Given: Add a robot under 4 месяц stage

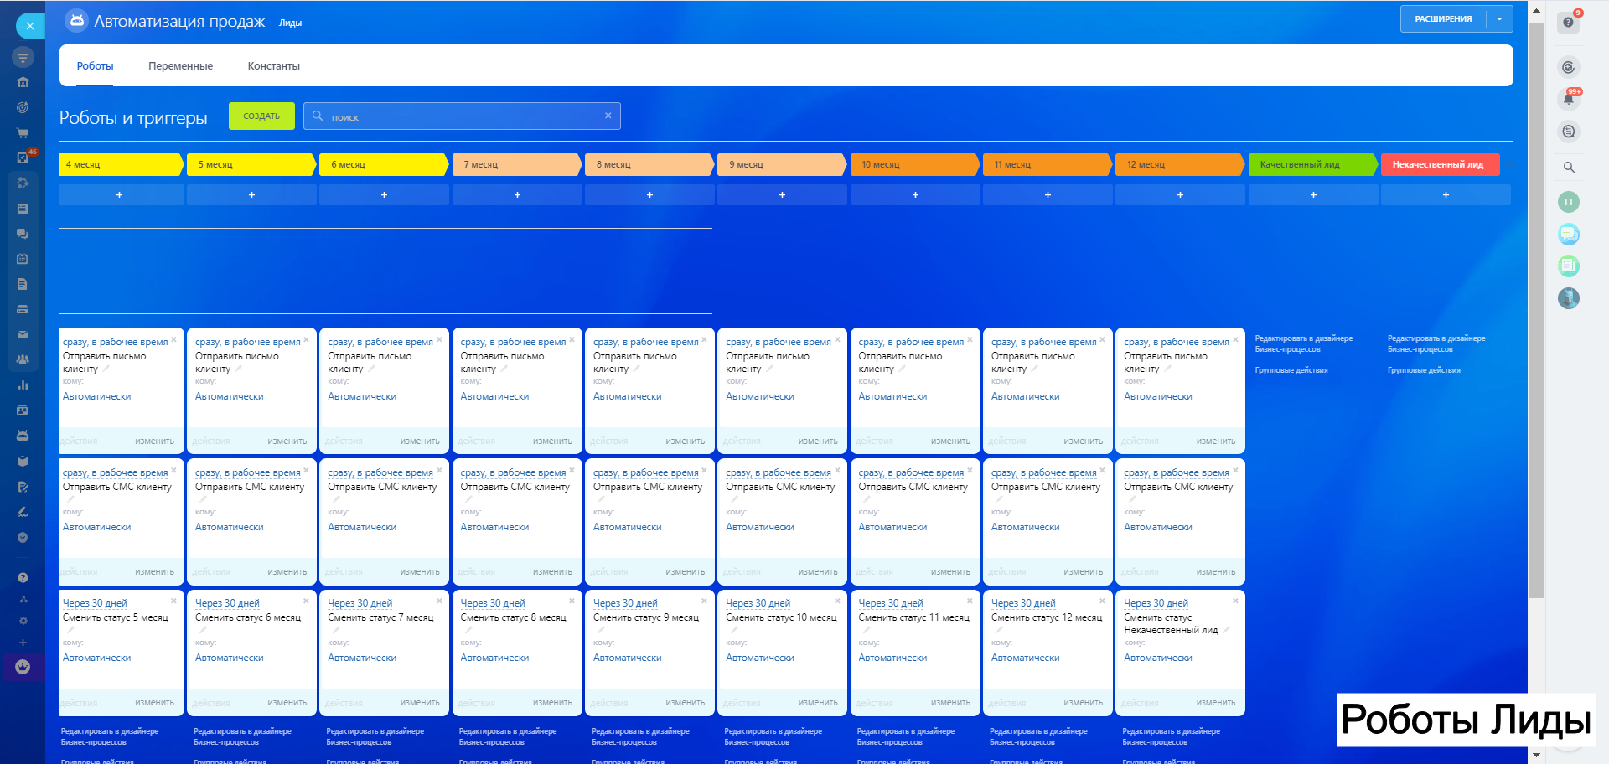Looking at the screenshot, I should coord(120,195).
